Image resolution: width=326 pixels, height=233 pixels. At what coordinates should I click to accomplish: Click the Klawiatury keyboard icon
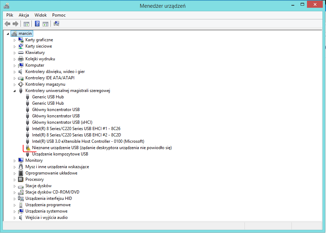tap(21, 53)
